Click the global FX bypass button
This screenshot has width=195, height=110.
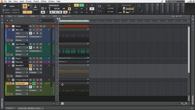(x=76, y=9)
